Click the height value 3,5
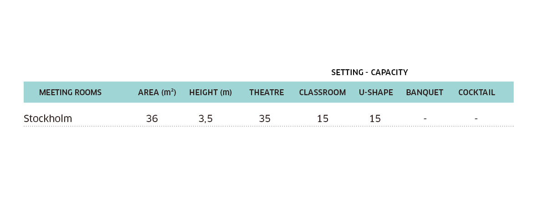 pos(205,118)
